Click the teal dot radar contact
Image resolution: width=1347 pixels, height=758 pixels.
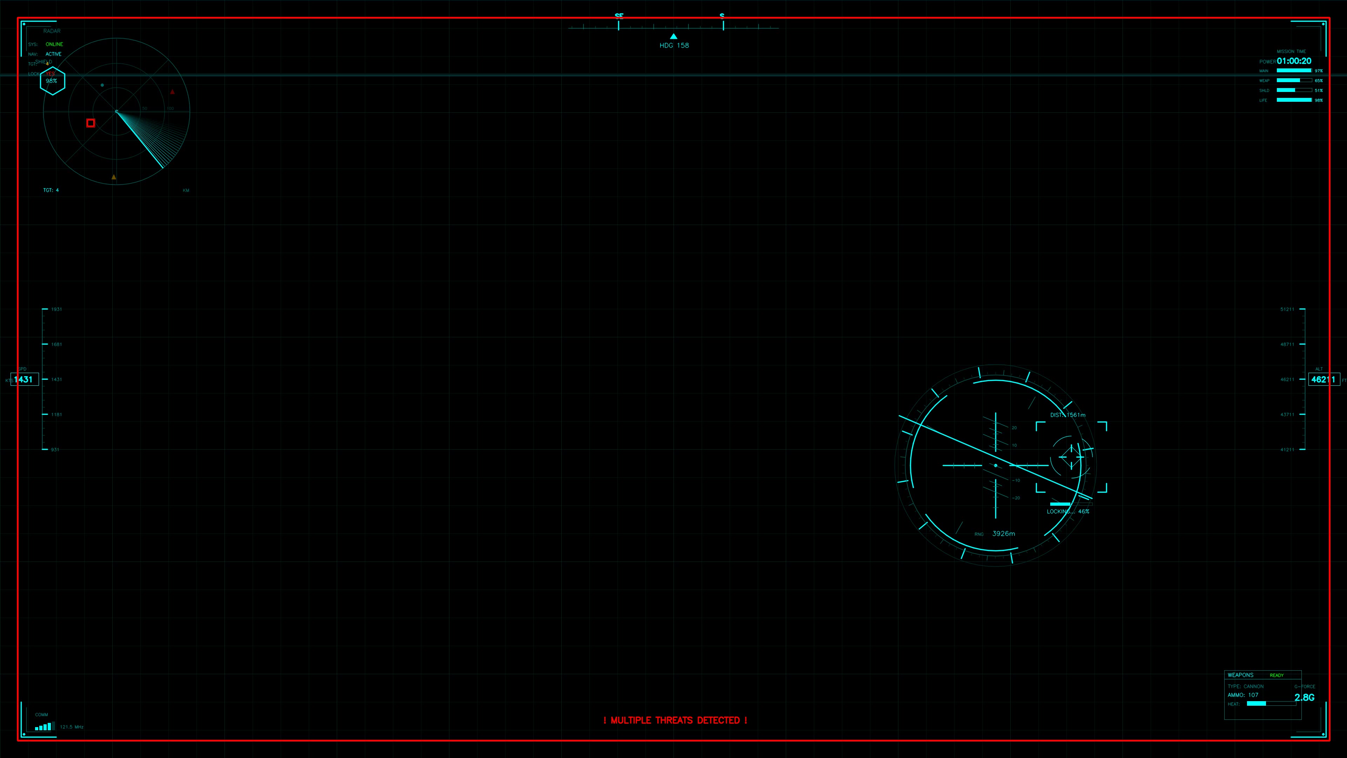coord(102,85)
